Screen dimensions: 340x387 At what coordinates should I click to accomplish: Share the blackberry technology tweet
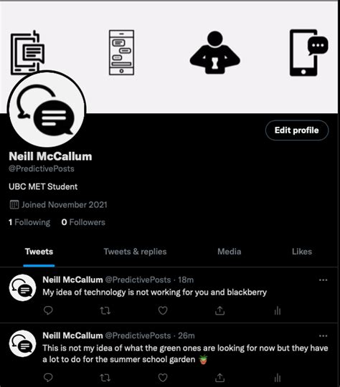pyautogui.click(x=219, y=310)
